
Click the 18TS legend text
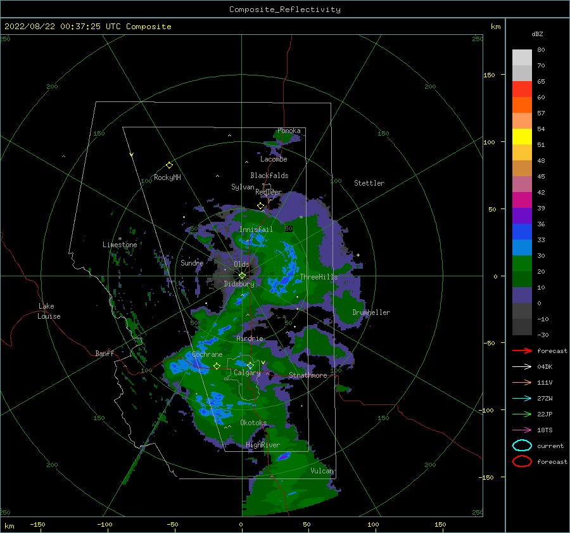(x=545, y=430)
